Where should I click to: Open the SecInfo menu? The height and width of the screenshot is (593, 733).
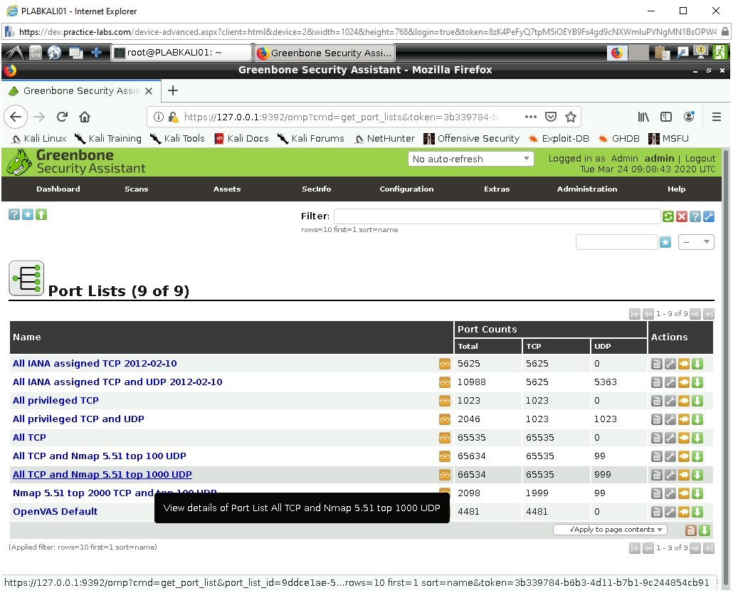coord(316,189)
